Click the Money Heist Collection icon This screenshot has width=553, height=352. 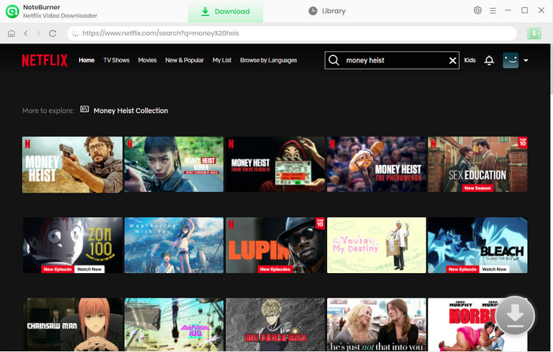point(85,109)
